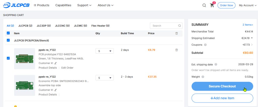Open the Support menu
258x107 pixels.
[x=84, y=5]
